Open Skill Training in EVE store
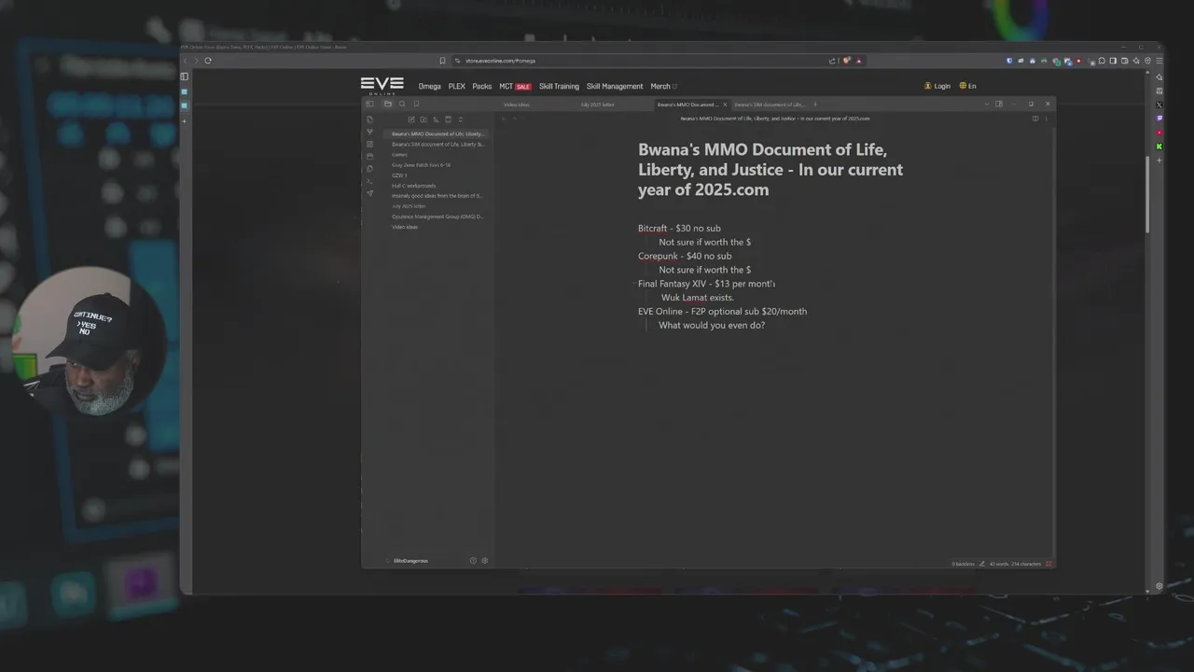 pos(559,86)
